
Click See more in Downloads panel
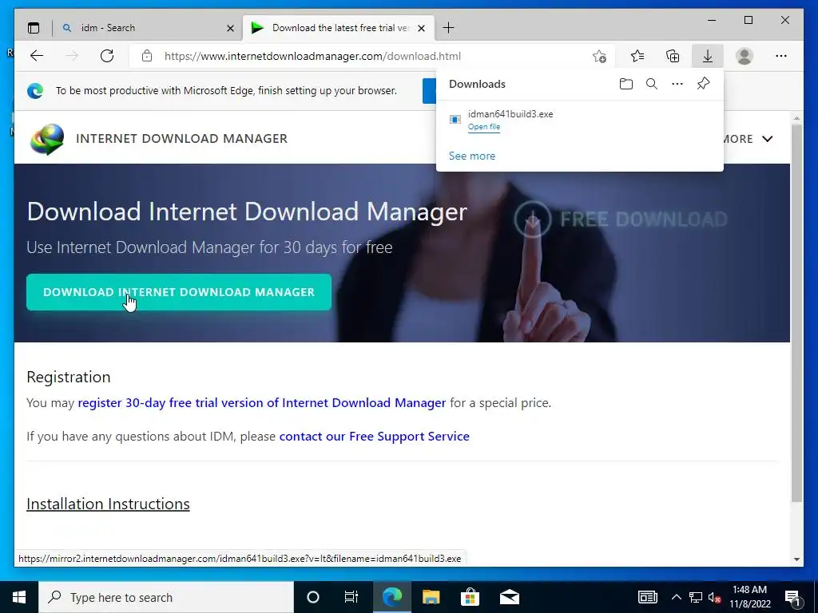pyautogui.click(x=472, y=156)
